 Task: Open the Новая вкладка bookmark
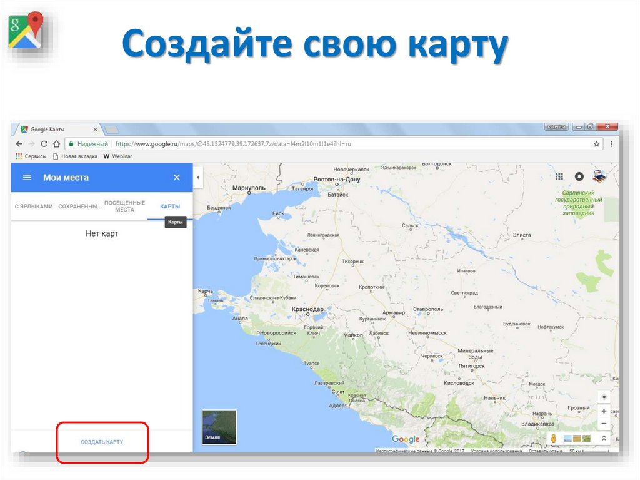click(x=75, y=156)
